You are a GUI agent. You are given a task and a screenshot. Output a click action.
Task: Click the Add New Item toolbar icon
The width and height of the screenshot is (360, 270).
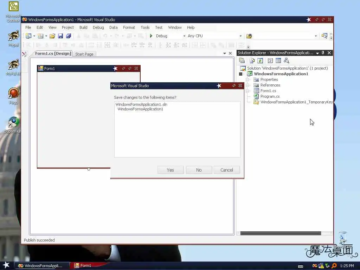pyautogui.click(x=40, y=36)
